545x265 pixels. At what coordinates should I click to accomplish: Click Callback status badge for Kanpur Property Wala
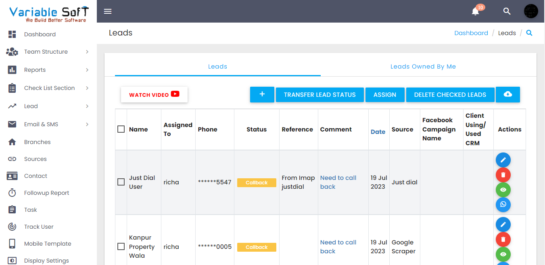pyautogui.click(x=257, y=247)
